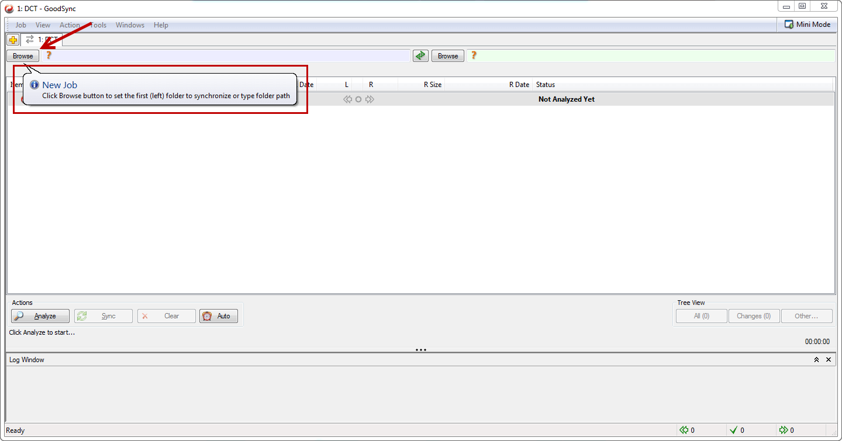
Task: Click green checkmark count in status bar
Action: click(x=734, y=430)
